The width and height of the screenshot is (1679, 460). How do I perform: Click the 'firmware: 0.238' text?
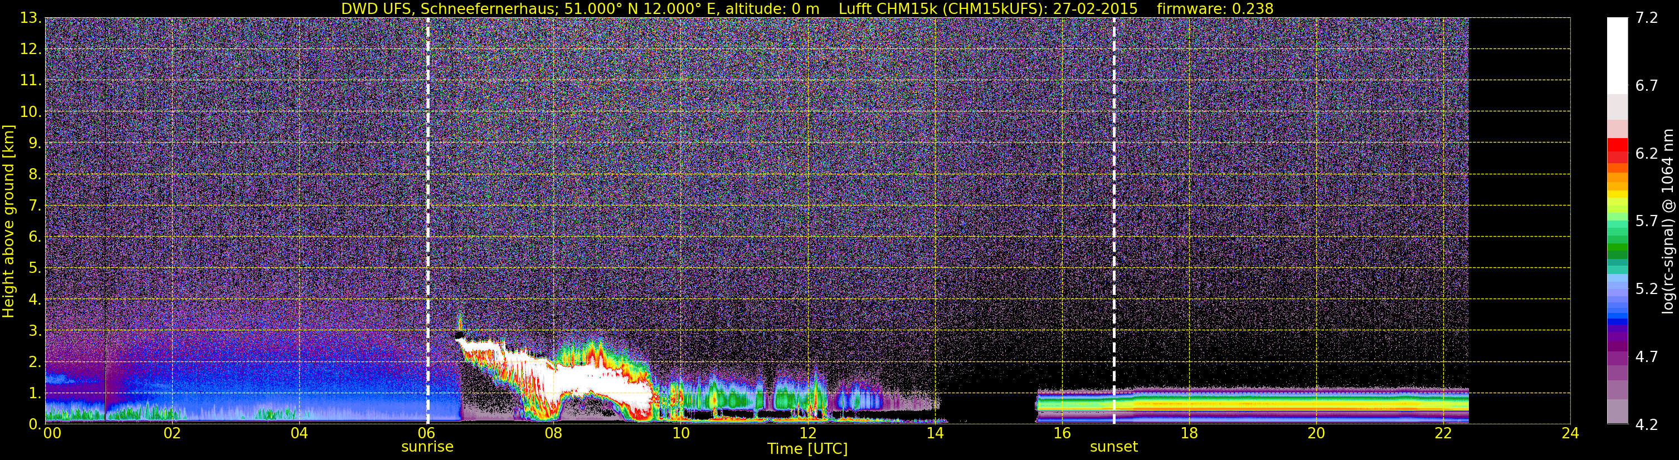pyautogui.click(x=1215, y=8)
